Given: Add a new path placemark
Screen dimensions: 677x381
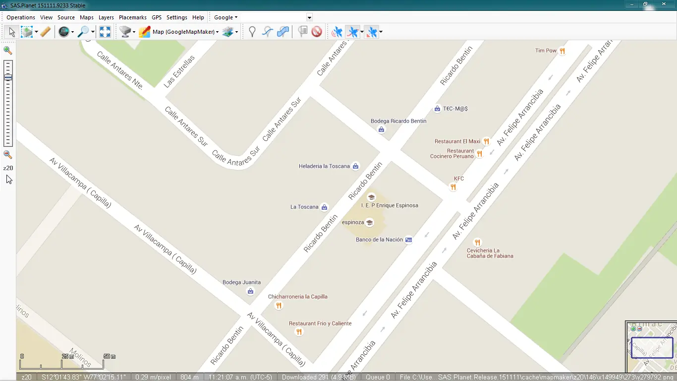Looking at the screenshot, I should (x=268, y=32).
